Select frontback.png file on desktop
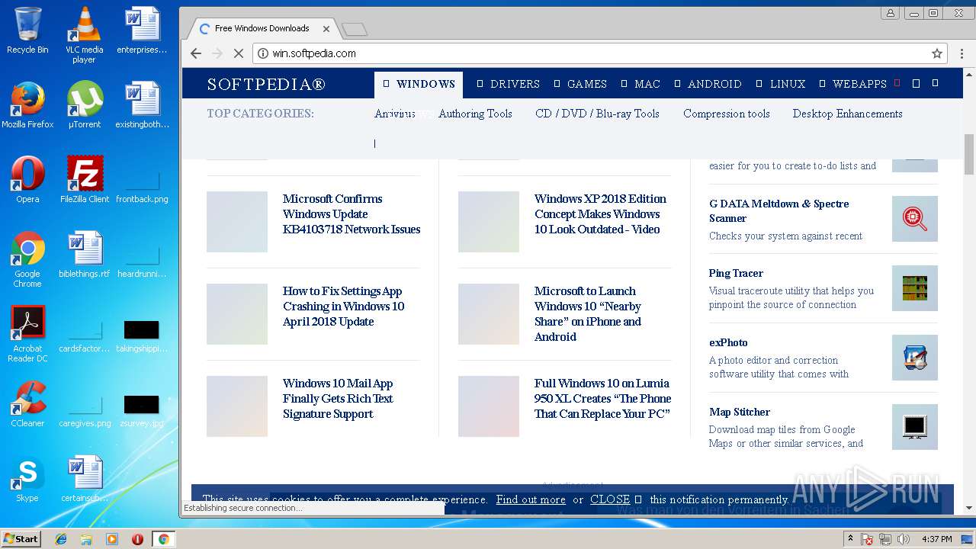Screen dimensions: 976x549 [x=142, y=187]
